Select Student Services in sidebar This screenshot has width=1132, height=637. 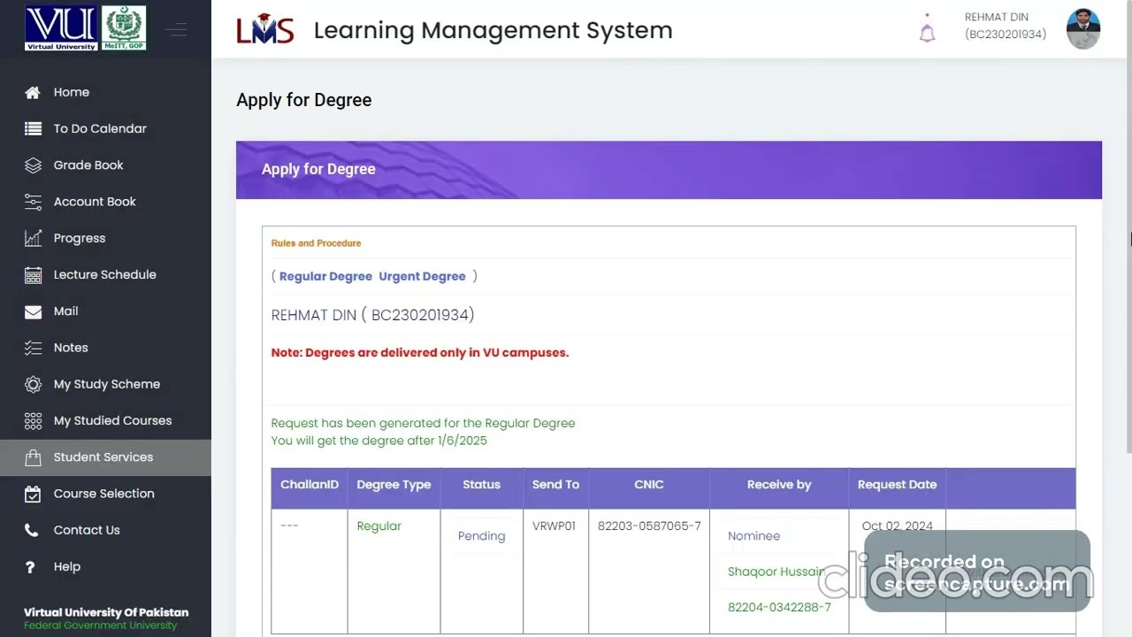[105, 457]
